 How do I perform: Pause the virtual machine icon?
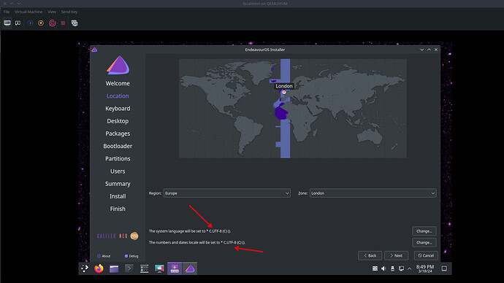click(41, 23)
